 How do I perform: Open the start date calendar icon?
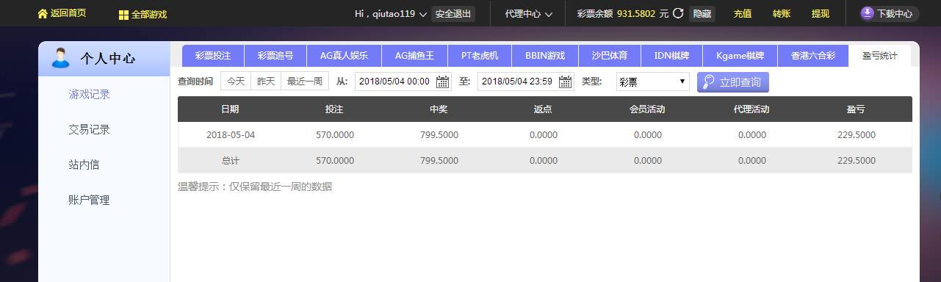coord(443,82)
